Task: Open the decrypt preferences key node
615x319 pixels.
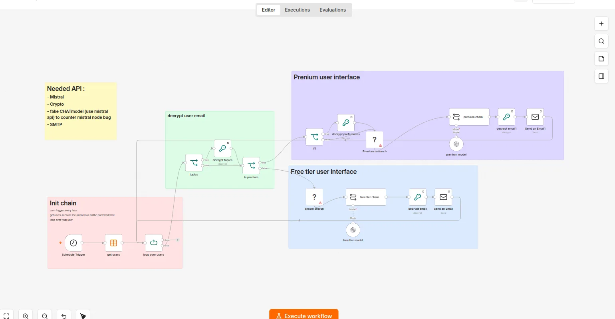Action: point(346,123)
